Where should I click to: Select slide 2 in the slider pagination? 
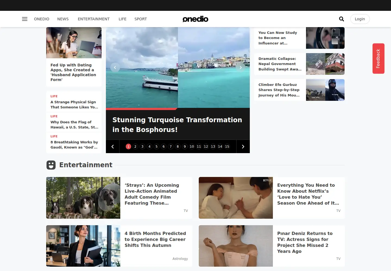tap(135, 147)
